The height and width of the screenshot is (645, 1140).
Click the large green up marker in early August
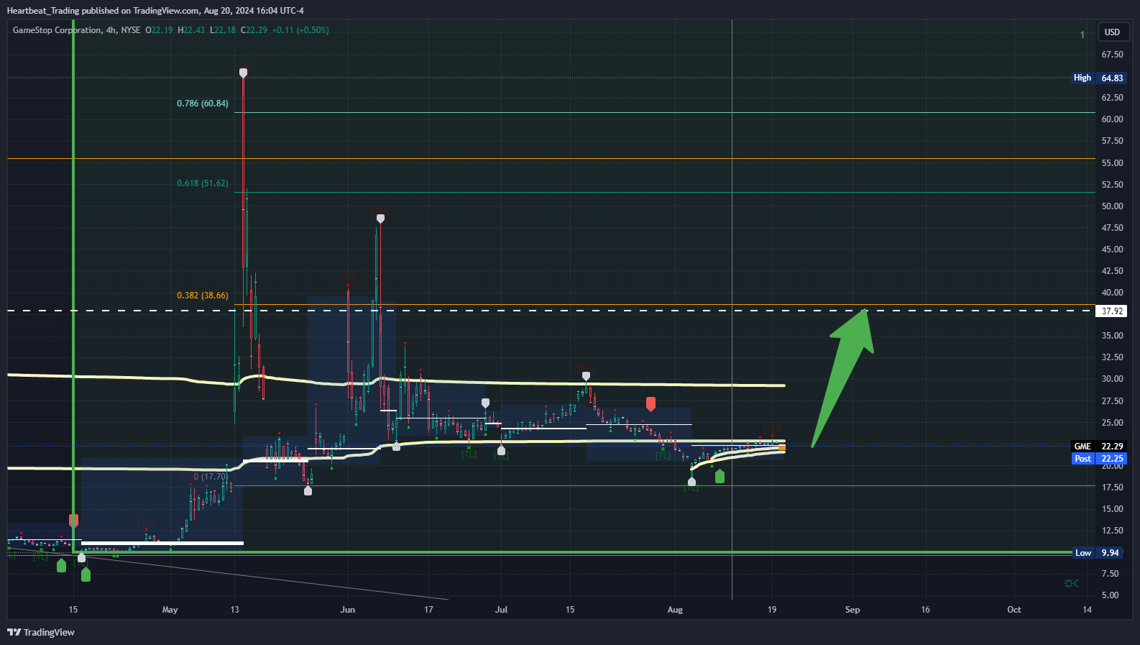coord(720,476)
